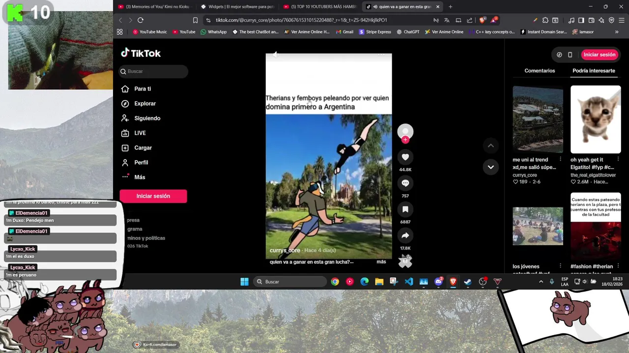Toggle the browser sidebar panel icon
Image resolution: width=629 pixels, height=353 pixels.
click(x=581, y=20)
